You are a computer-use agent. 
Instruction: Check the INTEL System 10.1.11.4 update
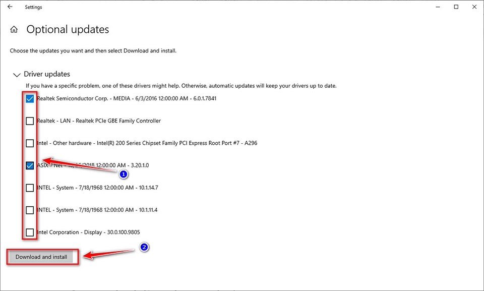tap(30, 210)
